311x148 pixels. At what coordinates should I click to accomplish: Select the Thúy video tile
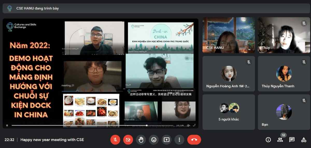pos(284,35)
